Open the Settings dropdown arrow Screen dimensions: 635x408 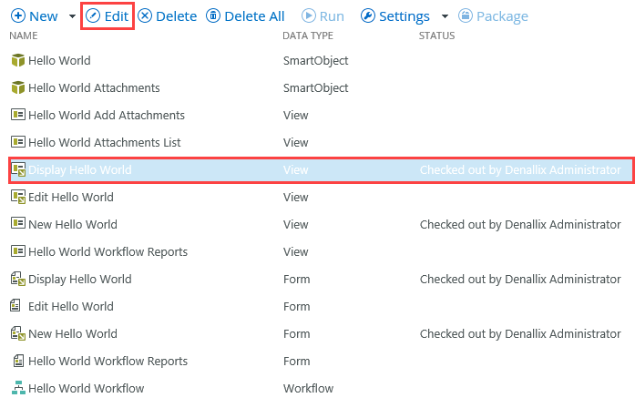click(x=445, y=17)
